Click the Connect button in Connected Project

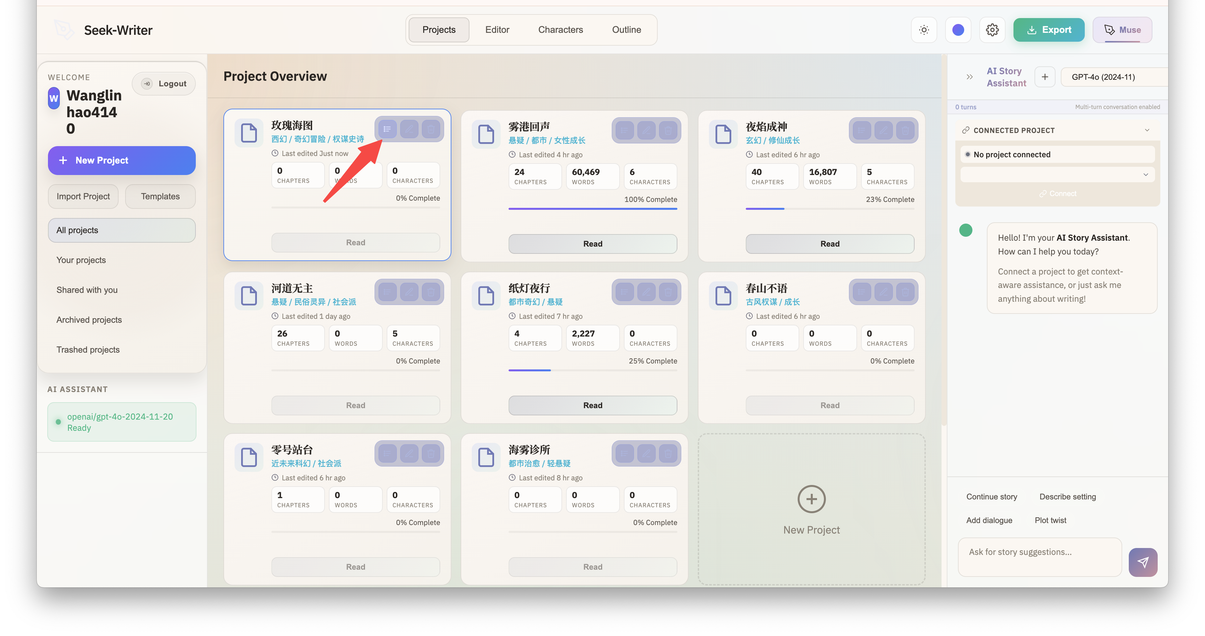click(x=1057, y=194)
